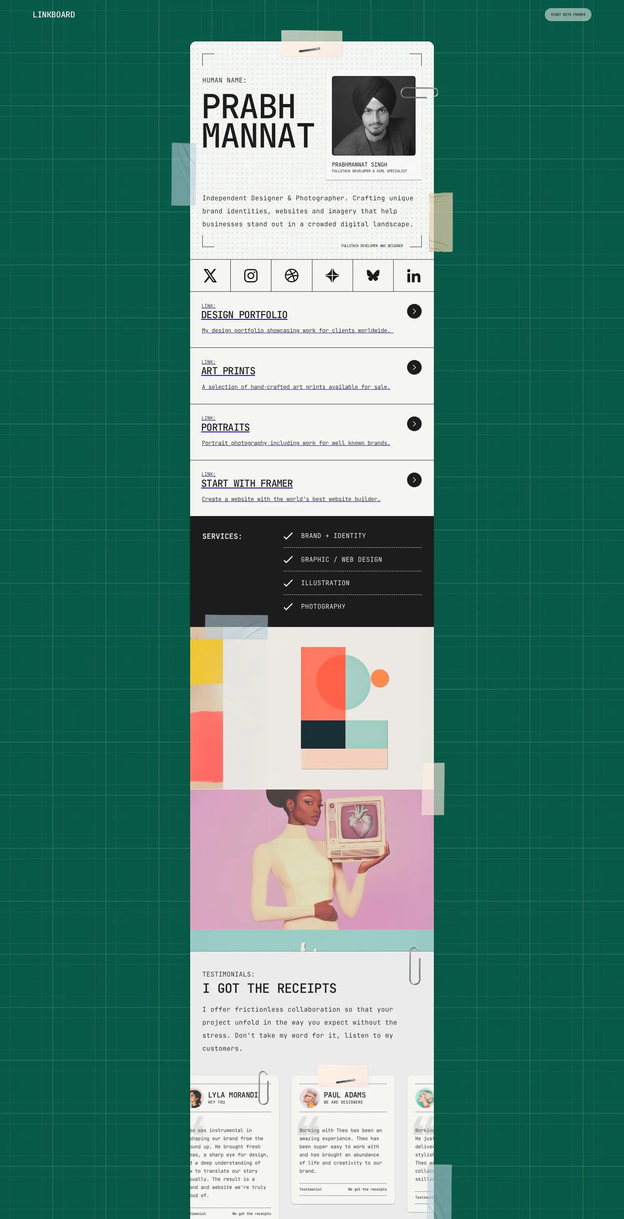Open the Portraits link title

pos(225,427)
